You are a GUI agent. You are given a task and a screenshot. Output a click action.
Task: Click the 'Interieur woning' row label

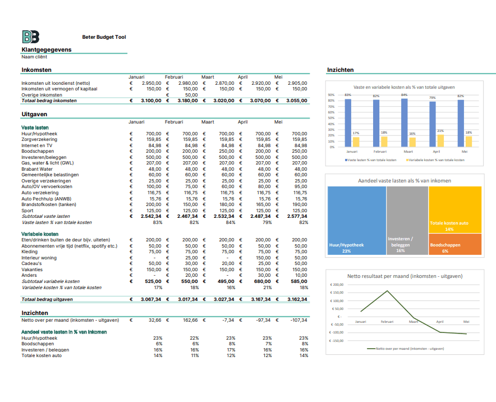point(39,258)
